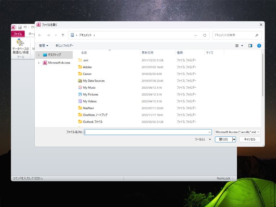This screenshot has height=207, width=276.
Task: Click the キャンセル button
Action: (249, 139)
